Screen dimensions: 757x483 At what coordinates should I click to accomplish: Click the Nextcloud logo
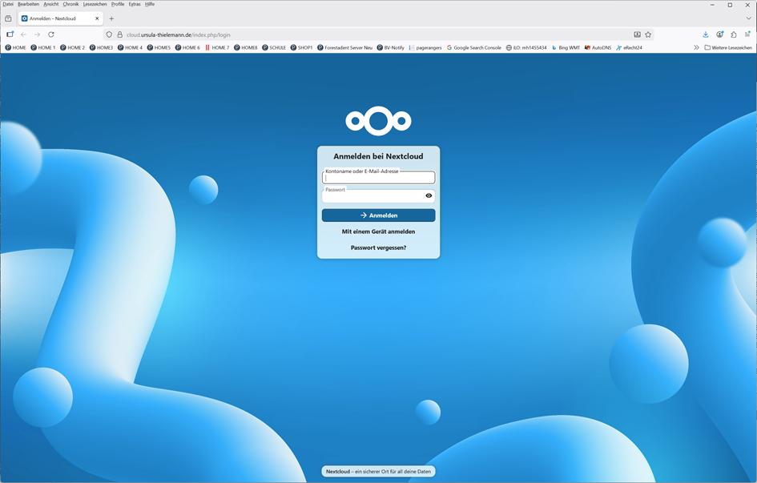tap(378, 121)
